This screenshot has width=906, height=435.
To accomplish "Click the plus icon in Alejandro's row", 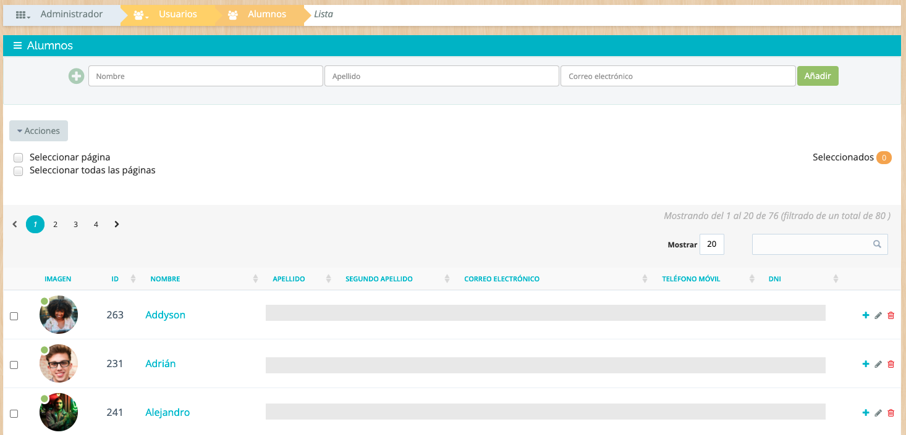I will click(866, 413).
